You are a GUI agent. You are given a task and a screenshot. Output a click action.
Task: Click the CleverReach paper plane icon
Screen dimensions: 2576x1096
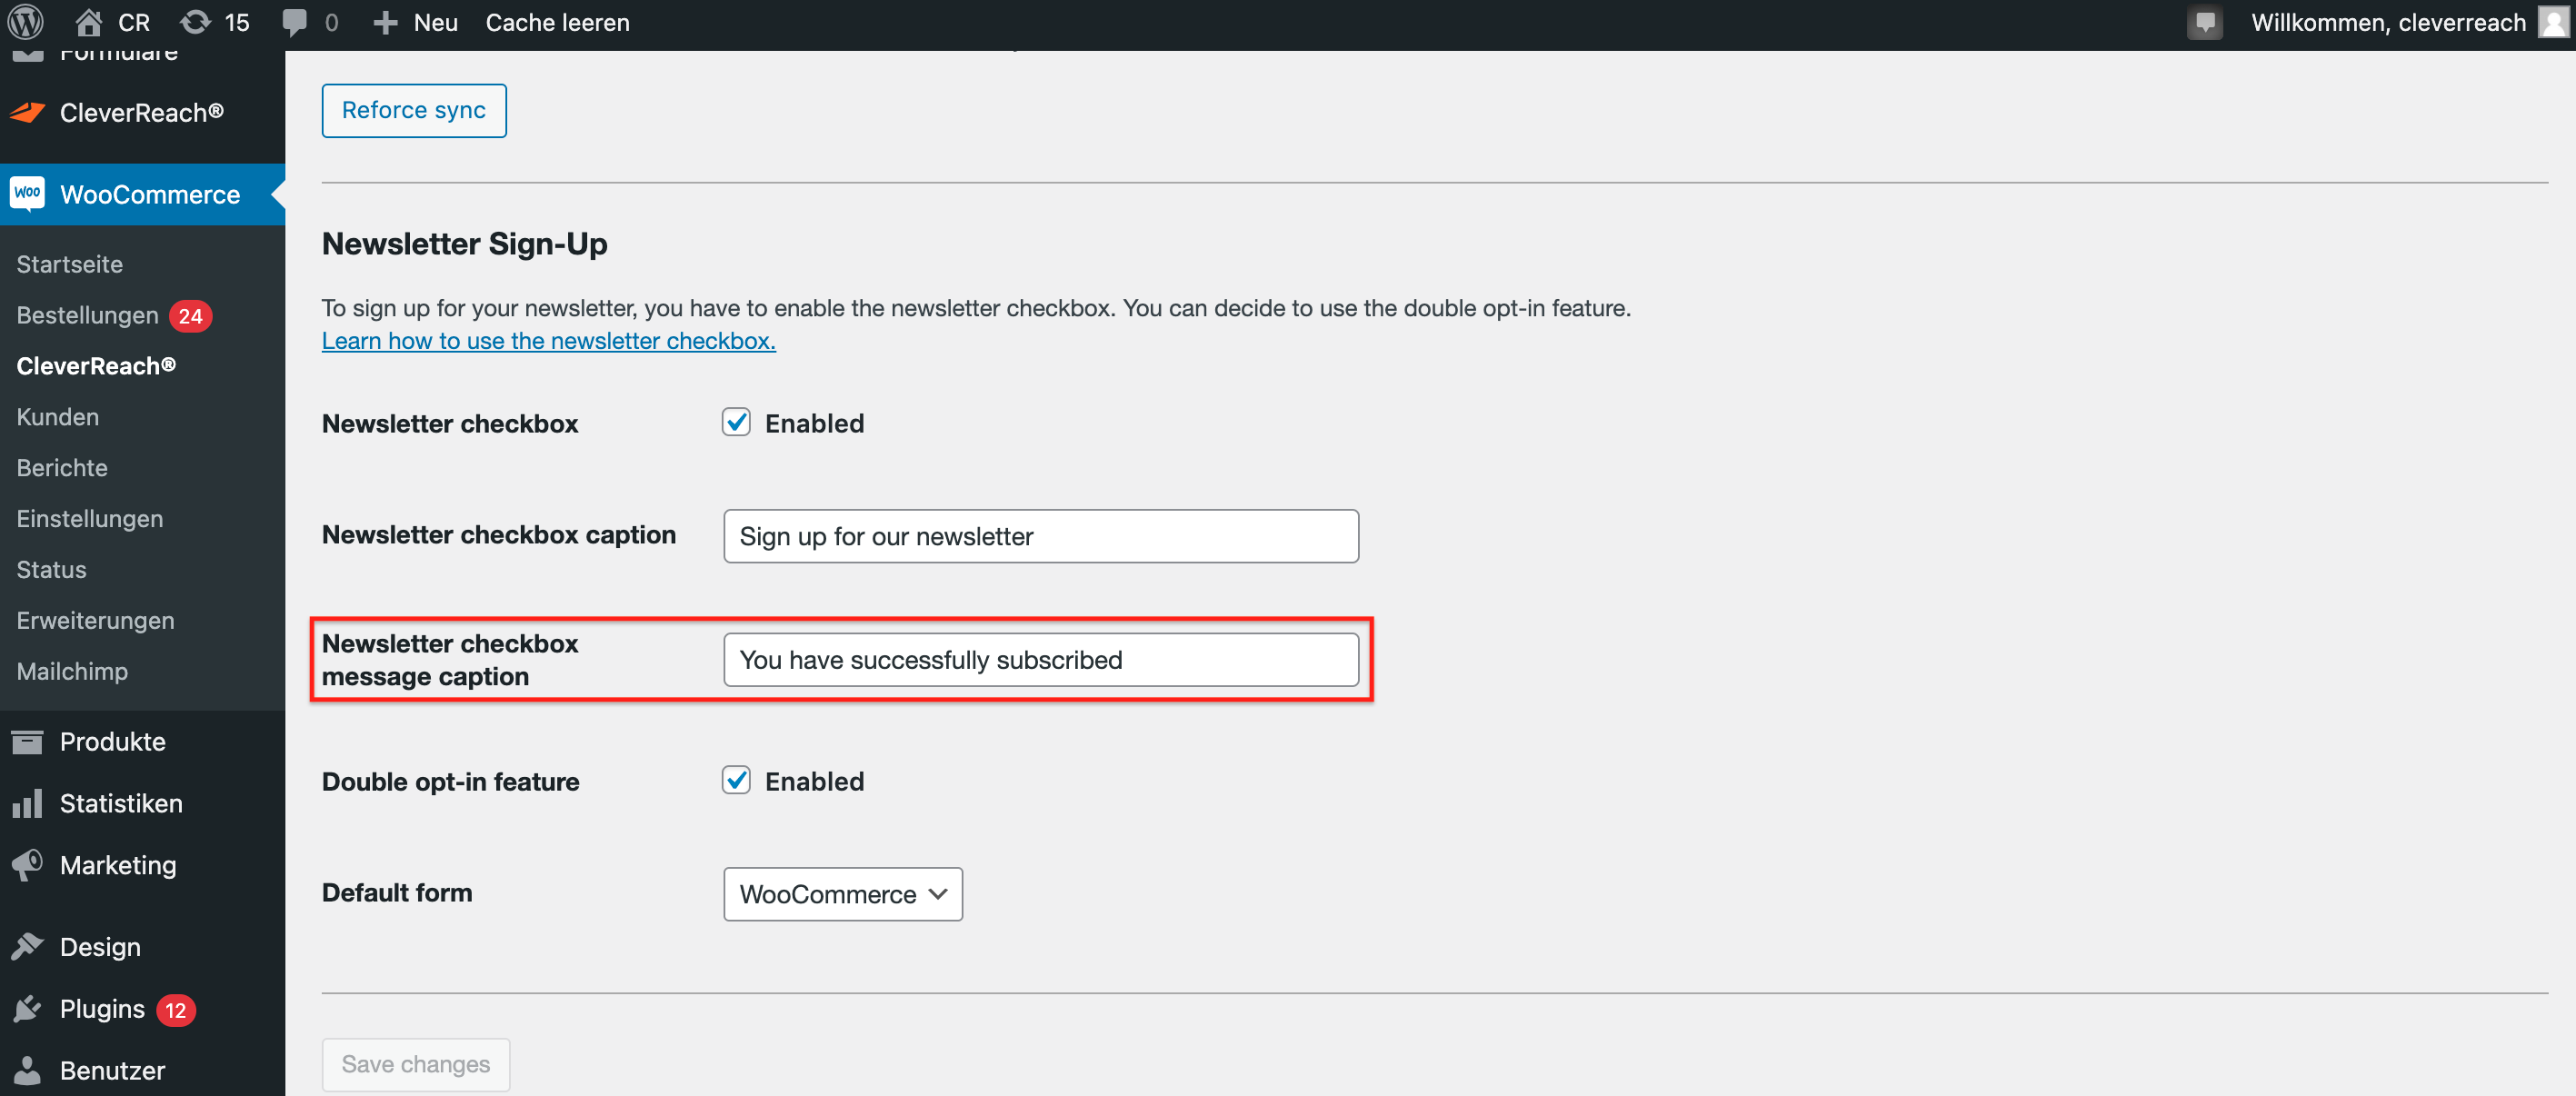pos(28,112)
